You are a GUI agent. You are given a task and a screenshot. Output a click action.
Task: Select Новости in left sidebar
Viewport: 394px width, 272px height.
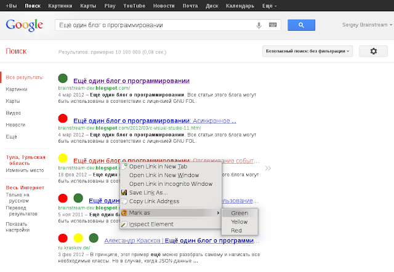[15, 124]
